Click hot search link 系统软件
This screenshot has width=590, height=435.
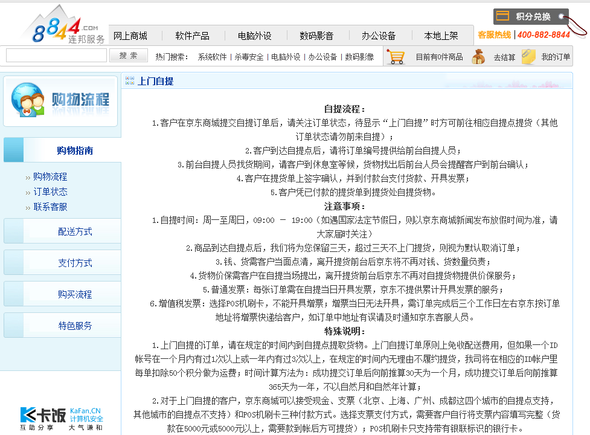[212, 57]
